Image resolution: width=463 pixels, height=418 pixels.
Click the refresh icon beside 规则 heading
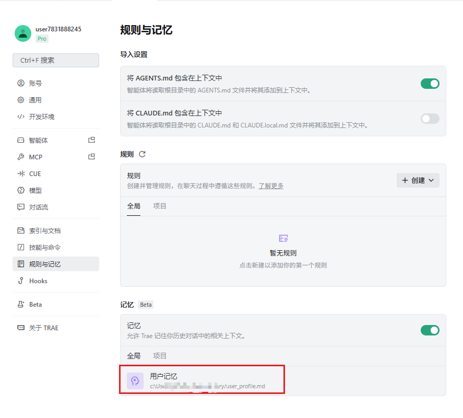(143, 154)
